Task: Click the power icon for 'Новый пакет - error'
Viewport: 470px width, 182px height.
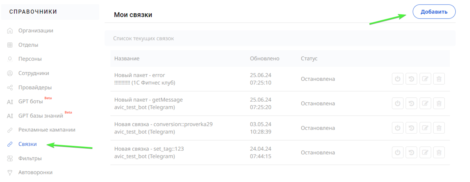Action: coord(397,79)
